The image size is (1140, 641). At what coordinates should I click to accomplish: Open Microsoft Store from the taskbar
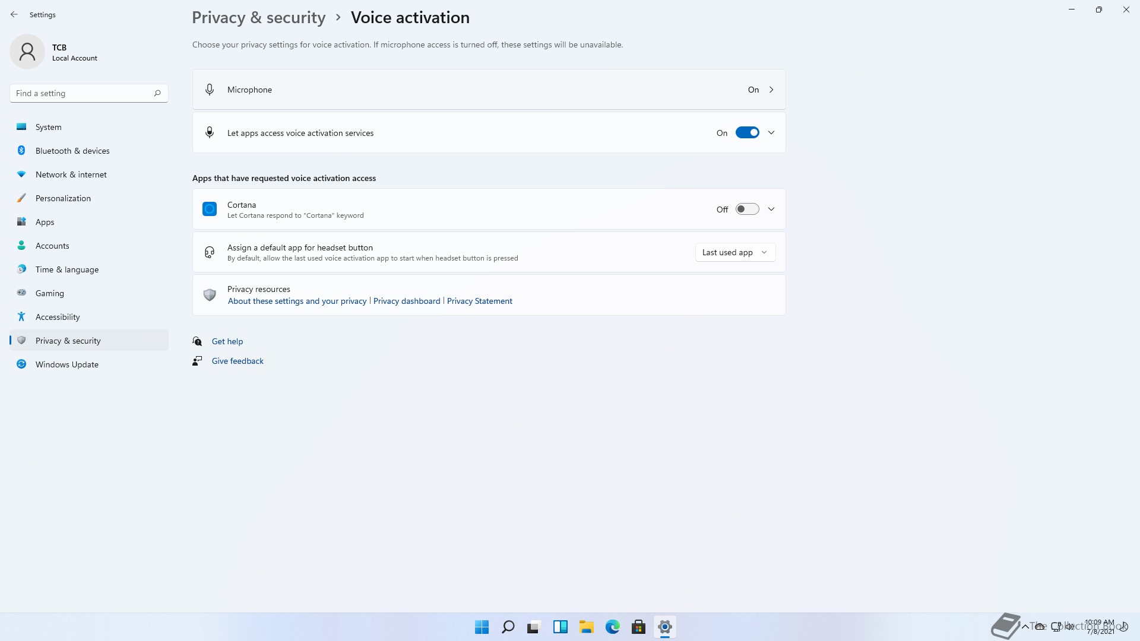[638, 627]
